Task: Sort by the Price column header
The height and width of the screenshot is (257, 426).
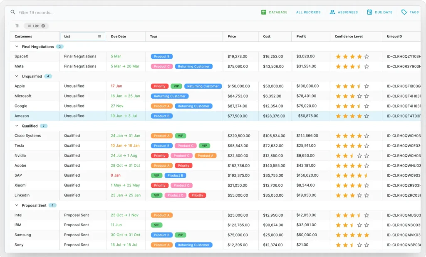Action: (x=232, y=36)
